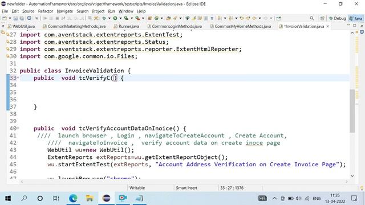Collapse the tcVerifyC method fold on line 33

point(18,77)
